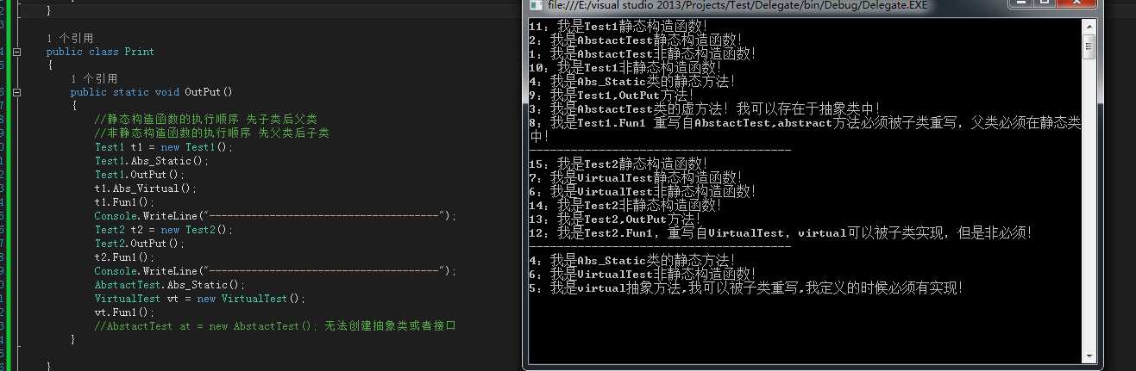Click the console scrollbar down arrow
The image size is (1136, 371).
(1089, 355)
